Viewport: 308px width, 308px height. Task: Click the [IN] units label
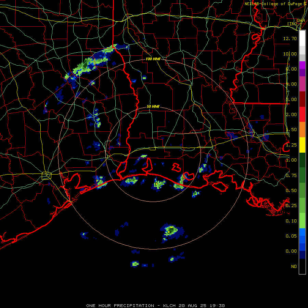pos(292,24)
